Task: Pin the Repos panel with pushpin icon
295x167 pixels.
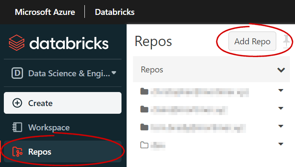Action: click(286, 41)
